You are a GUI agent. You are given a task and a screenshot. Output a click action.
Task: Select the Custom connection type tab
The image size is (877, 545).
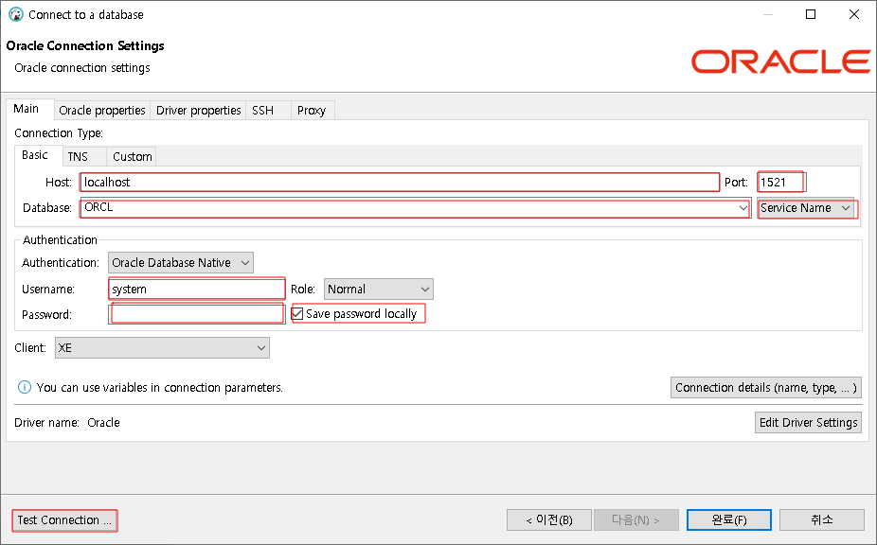coord(133,156)
